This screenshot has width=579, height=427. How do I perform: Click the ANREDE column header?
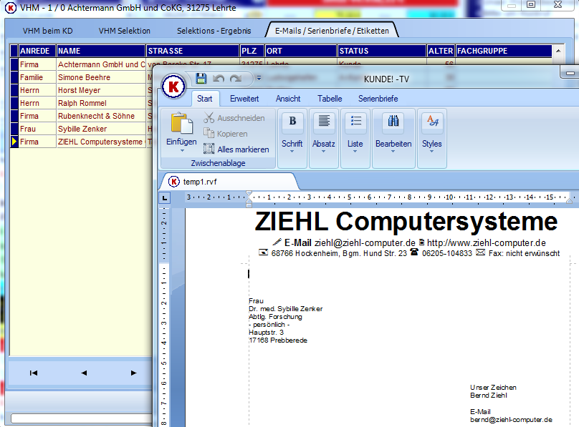37,51
